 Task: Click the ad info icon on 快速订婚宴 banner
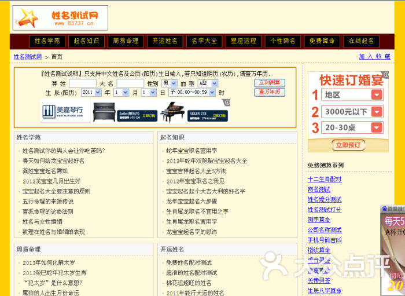[x=386, y=75]
